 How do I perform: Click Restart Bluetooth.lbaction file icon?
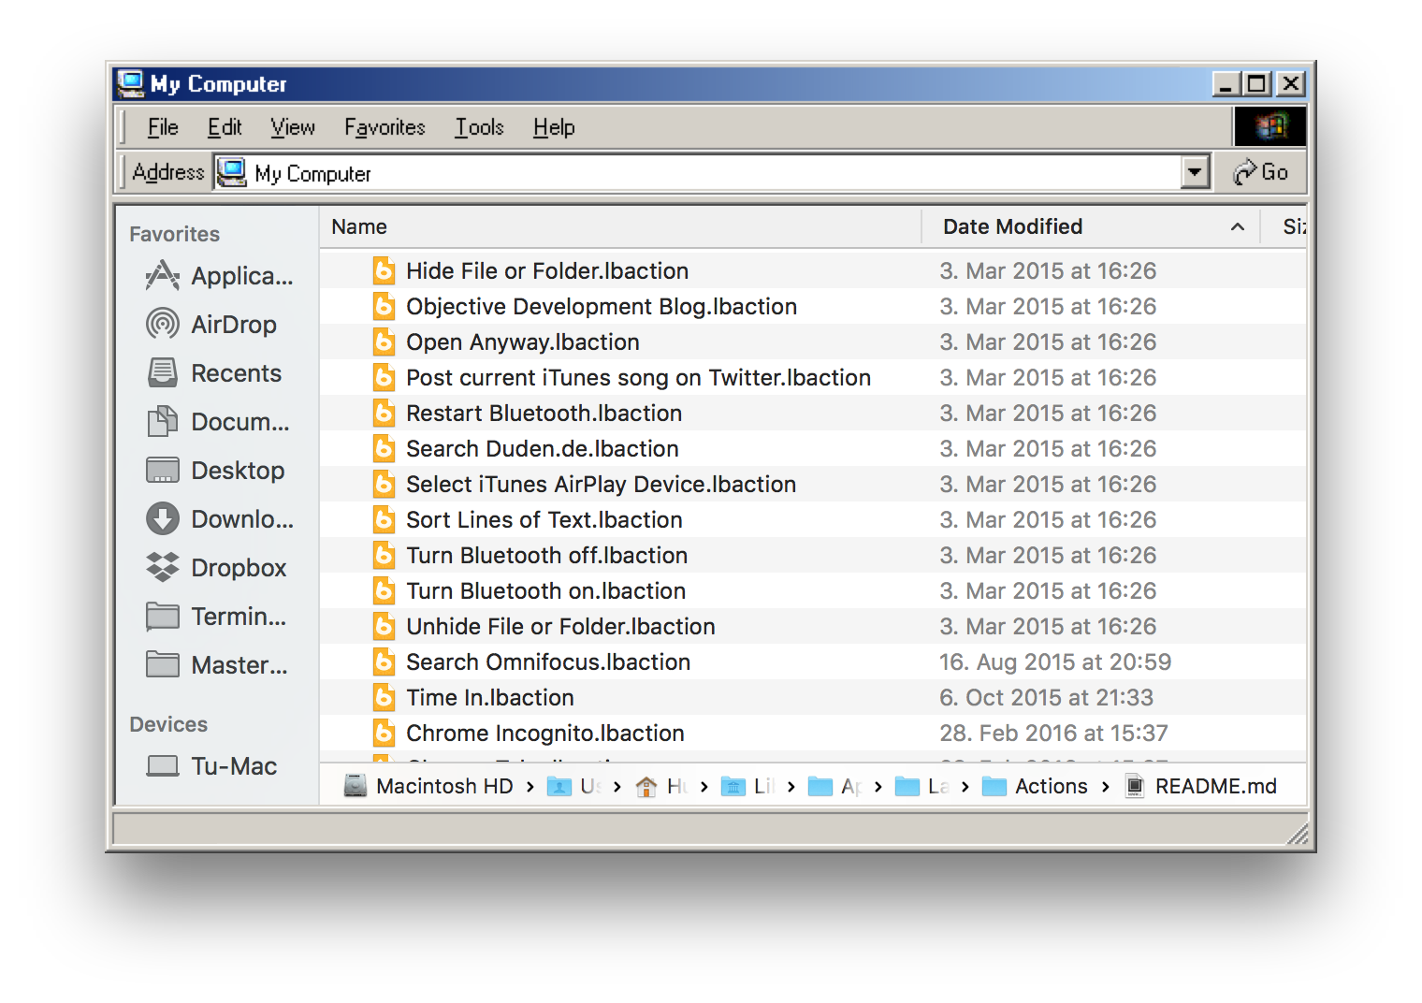click(384, 413)
